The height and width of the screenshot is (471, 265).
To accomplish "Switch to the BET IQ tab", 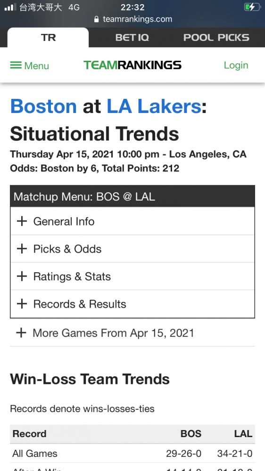I will click(x=132, y=38).
